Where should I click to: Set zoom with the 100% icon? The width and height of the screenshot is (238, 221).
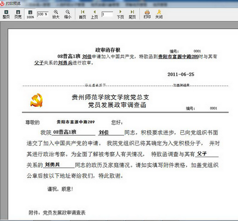[x=30, y=14]
